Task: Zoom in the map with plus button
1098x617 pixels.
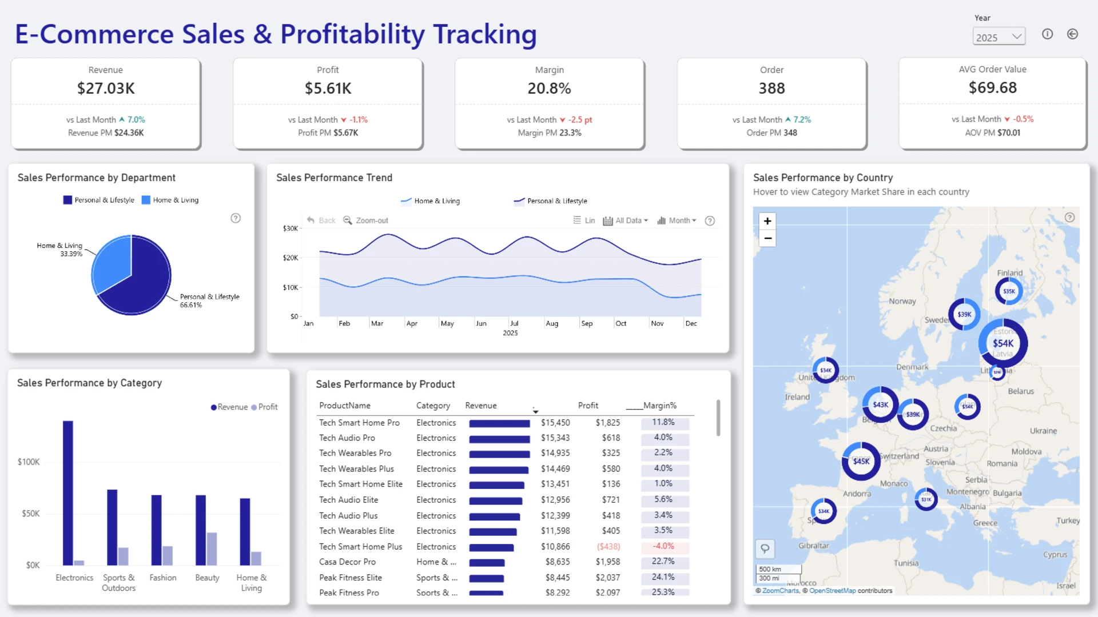Action: point(767,221)
